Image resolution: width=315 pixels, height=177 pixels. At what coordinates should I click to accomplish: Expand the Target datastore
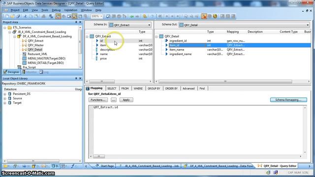(5, 103)
